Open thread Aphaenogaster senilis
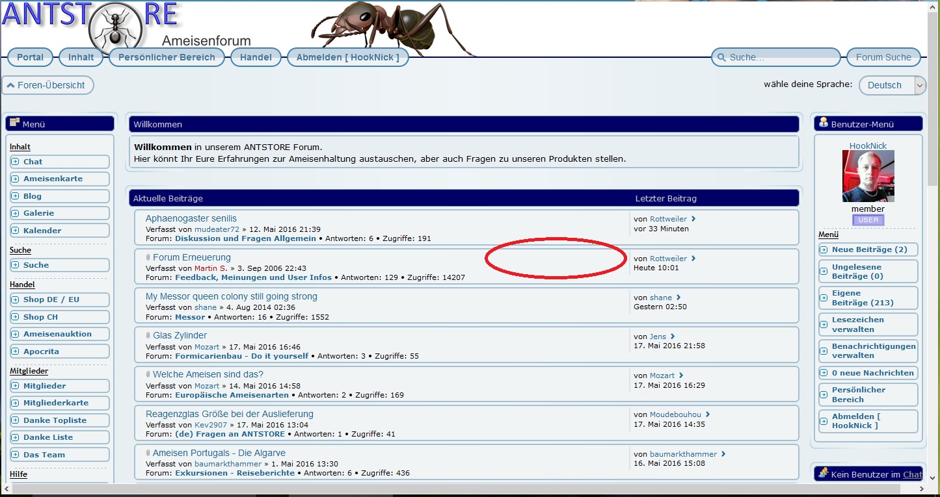The image size is (940, 497). (x=191, y=218)
